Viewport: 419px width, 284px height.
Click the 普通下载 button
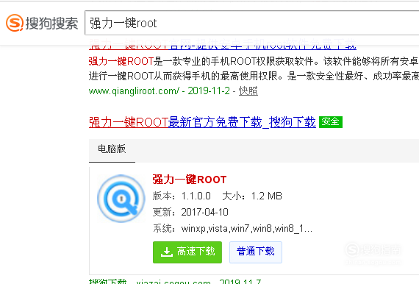(256, 252)
